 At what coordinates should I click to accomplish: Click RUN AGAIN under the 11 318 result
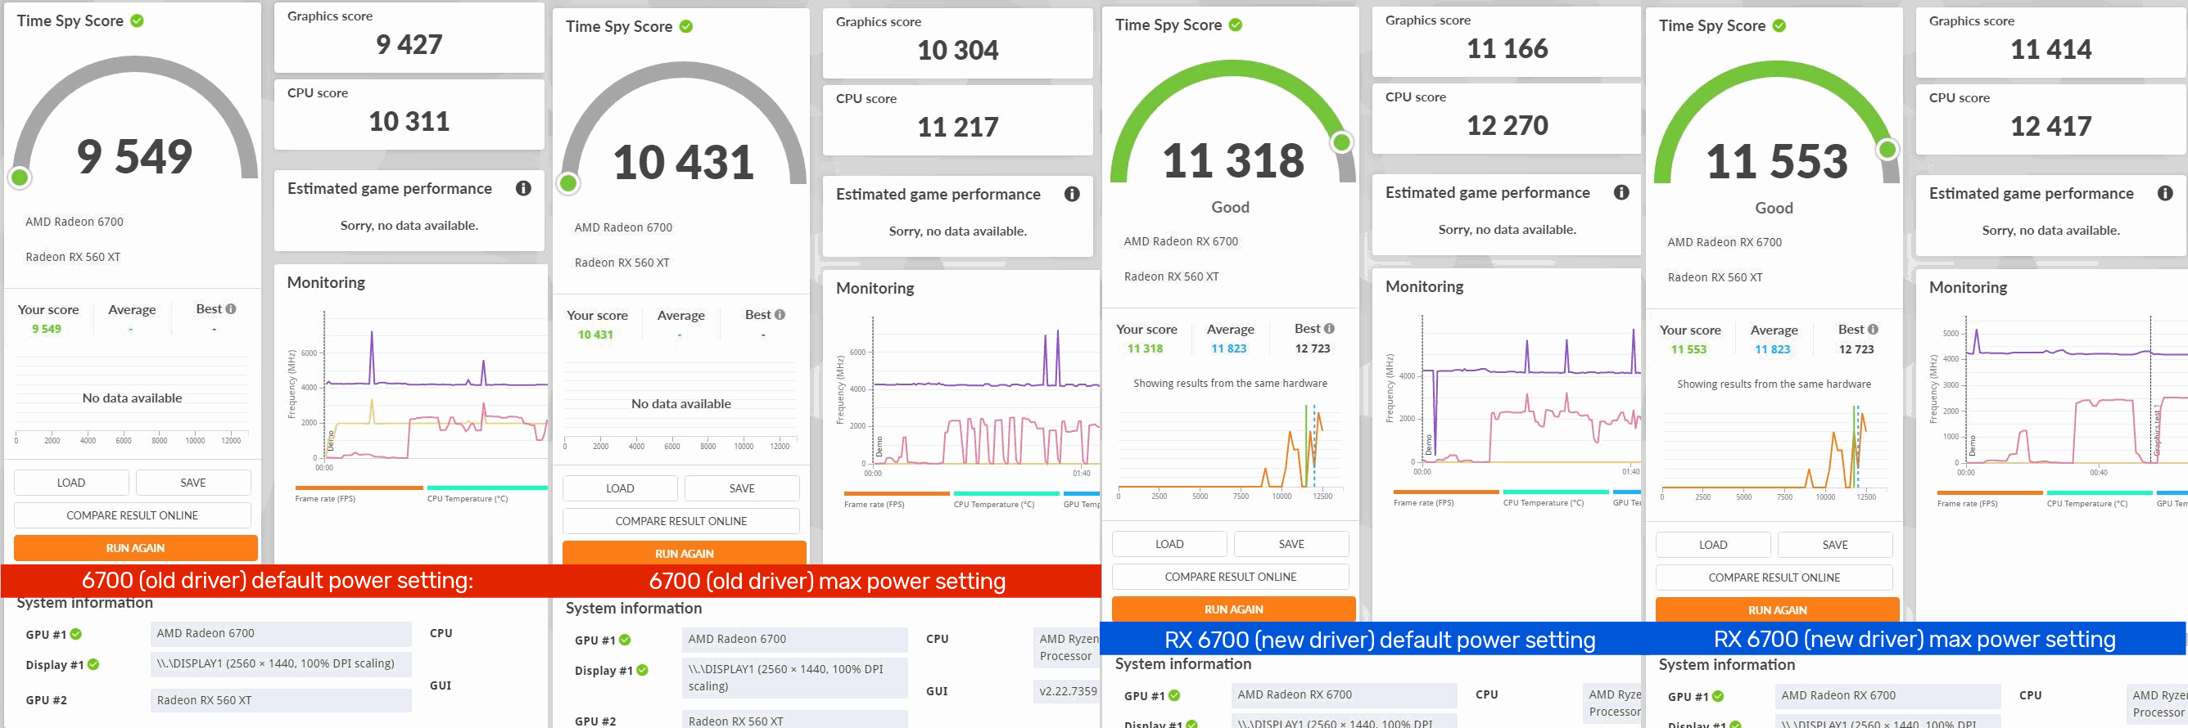pyautogui.click(x=1234, y=609)
